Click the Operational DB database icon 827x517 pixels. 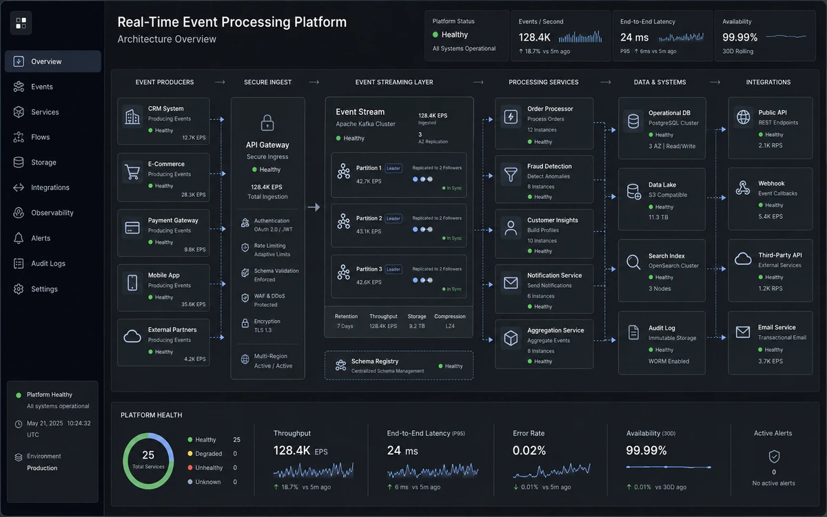pyautogui.click(x=633, y=122)
